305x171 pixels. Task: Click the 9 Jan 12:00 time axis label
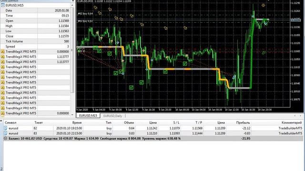[132, 110]
